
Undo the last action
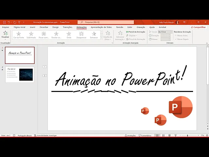coord(9,22)
